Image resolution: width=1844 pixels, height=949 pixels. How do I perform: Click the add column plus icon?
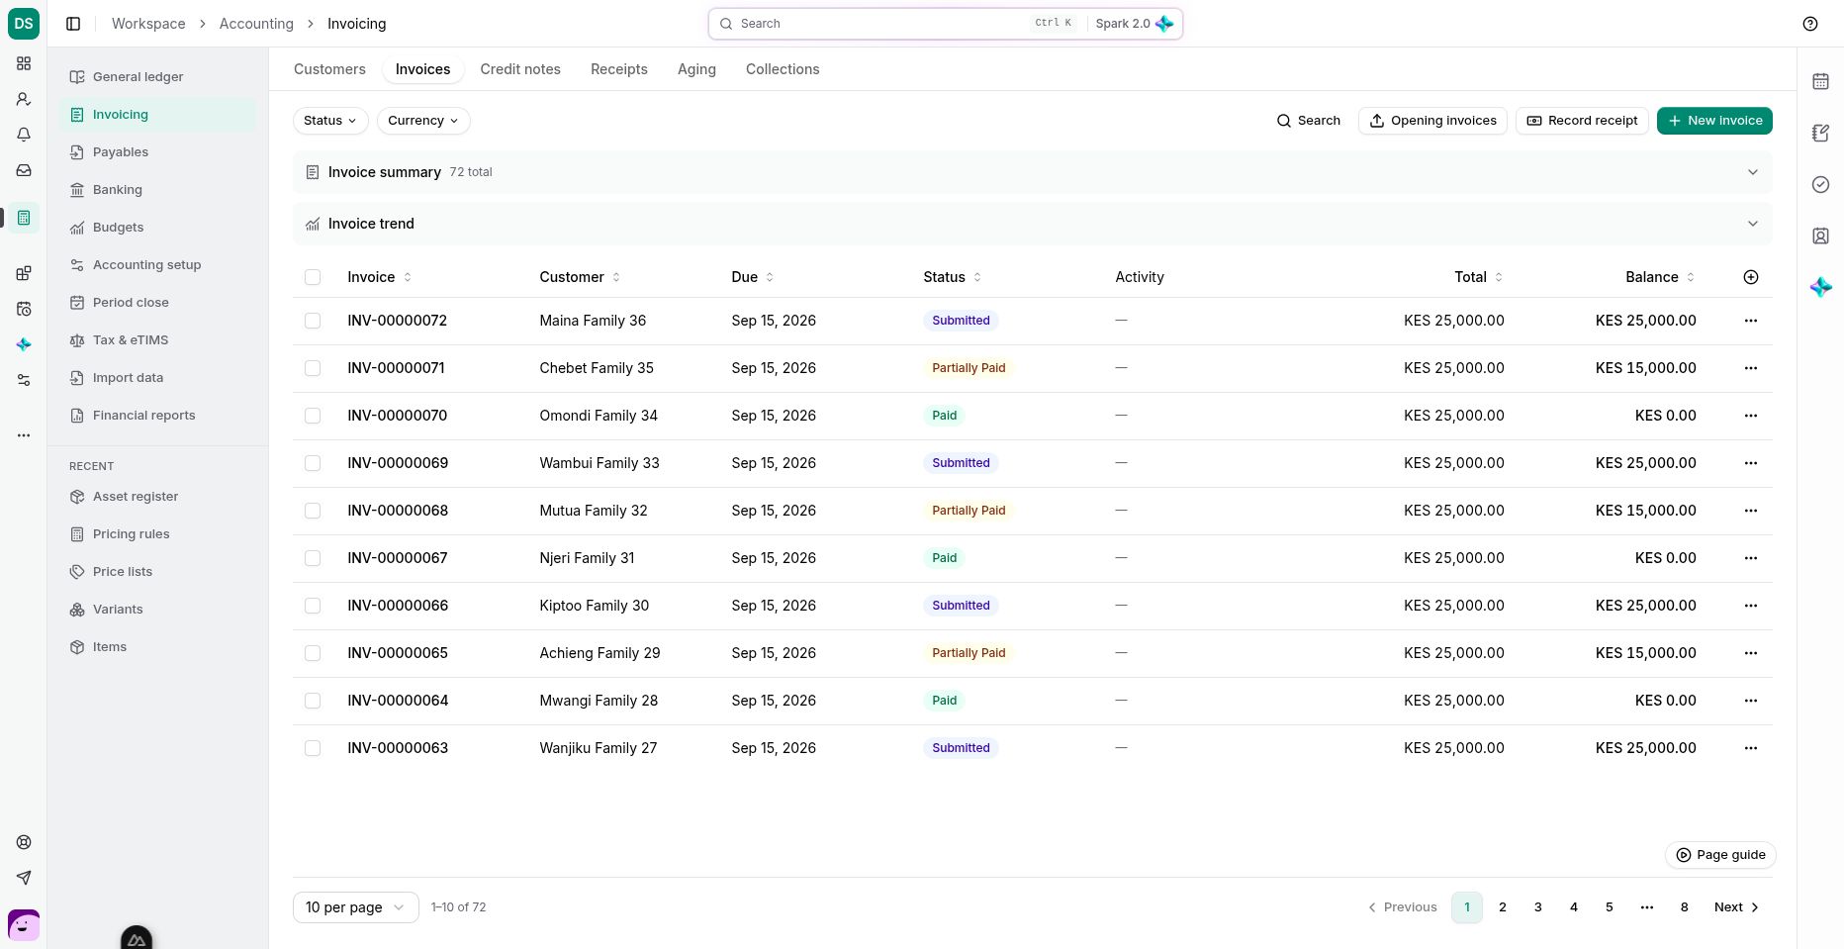pos(1751,277)
